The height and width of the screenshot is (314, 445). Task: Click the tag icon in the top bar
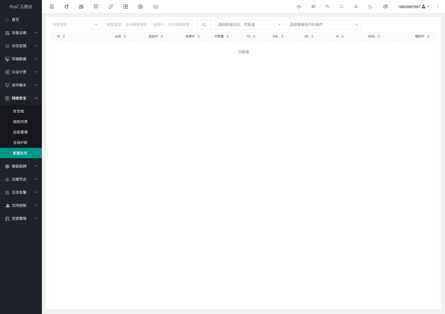327,7
